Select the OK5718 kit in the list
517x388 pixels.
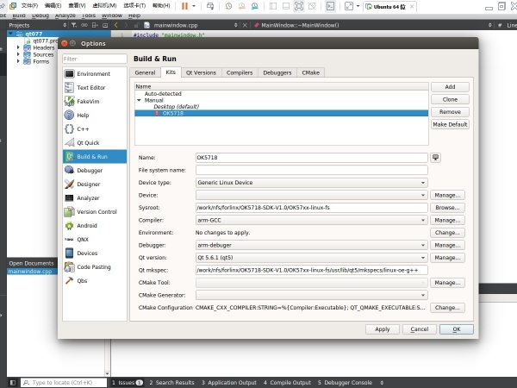(x=172, y=113)
